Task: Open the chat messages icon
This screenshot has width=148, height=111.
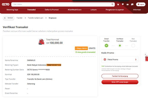Action: click(x=132, y=4)
